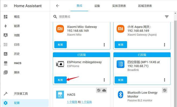This screenshot has height=107, width=177.
Task: Click the 已发现 banner on ESPHome card
Action: tap(82, 55)
